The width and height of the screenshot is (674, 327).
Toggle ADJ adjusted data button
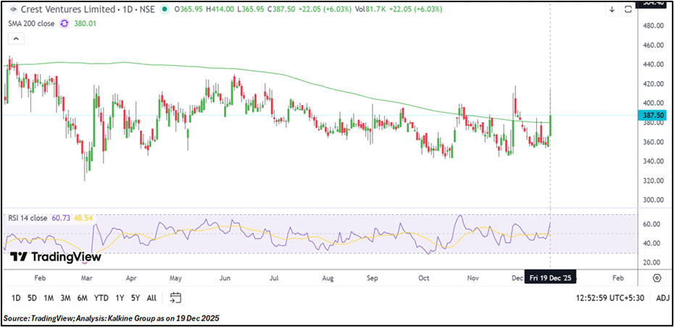[662, 297]
